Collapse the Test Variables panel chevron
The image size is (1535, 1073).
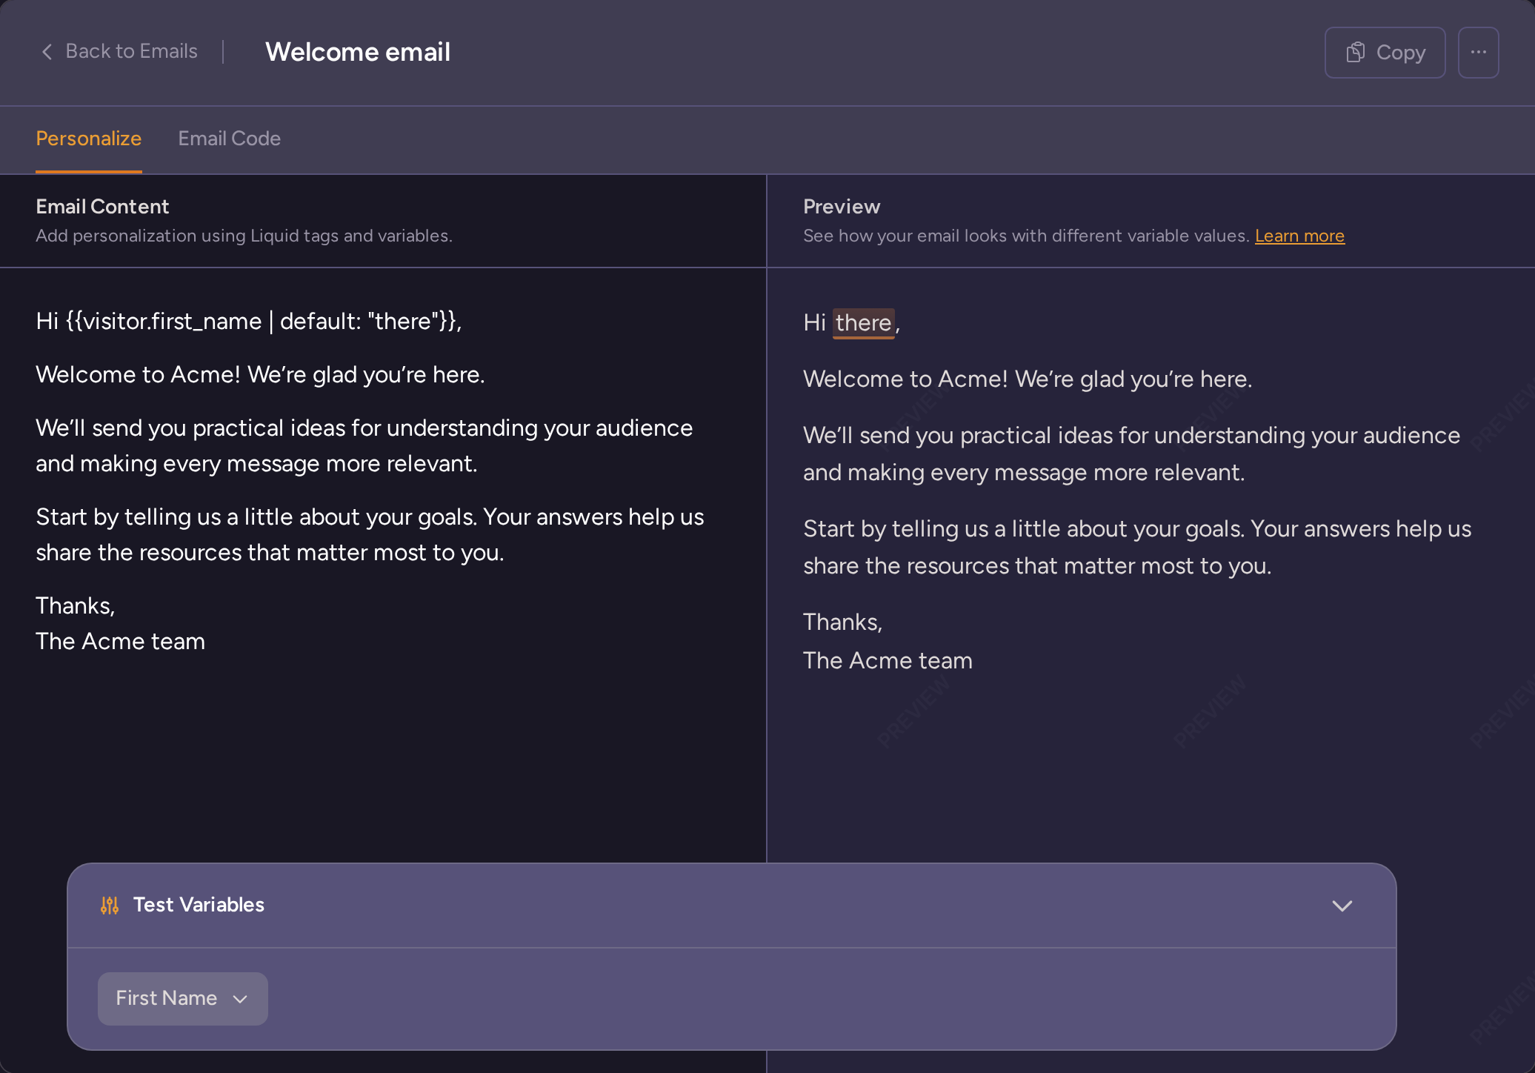pyautogui.click(x=1342, y=906)
